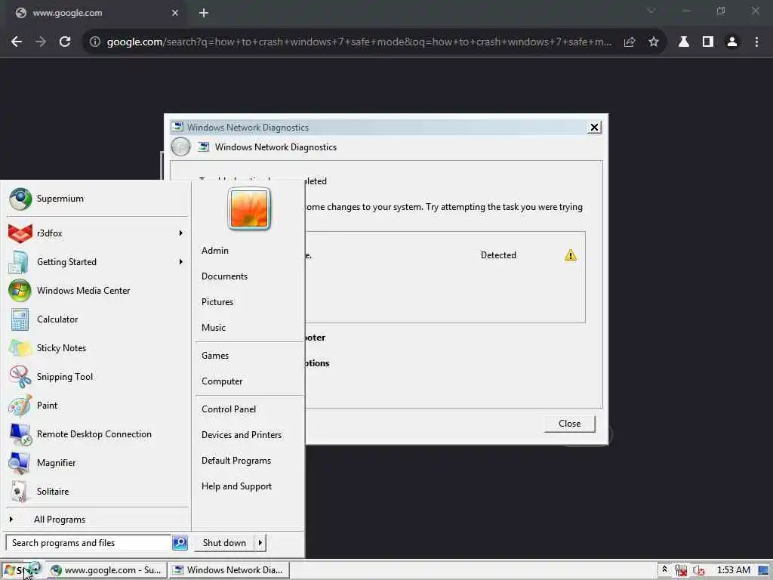Open the Shut down options arrow
Image resolution: width=773 pixels, height=580 pixels.
(260, 542)
